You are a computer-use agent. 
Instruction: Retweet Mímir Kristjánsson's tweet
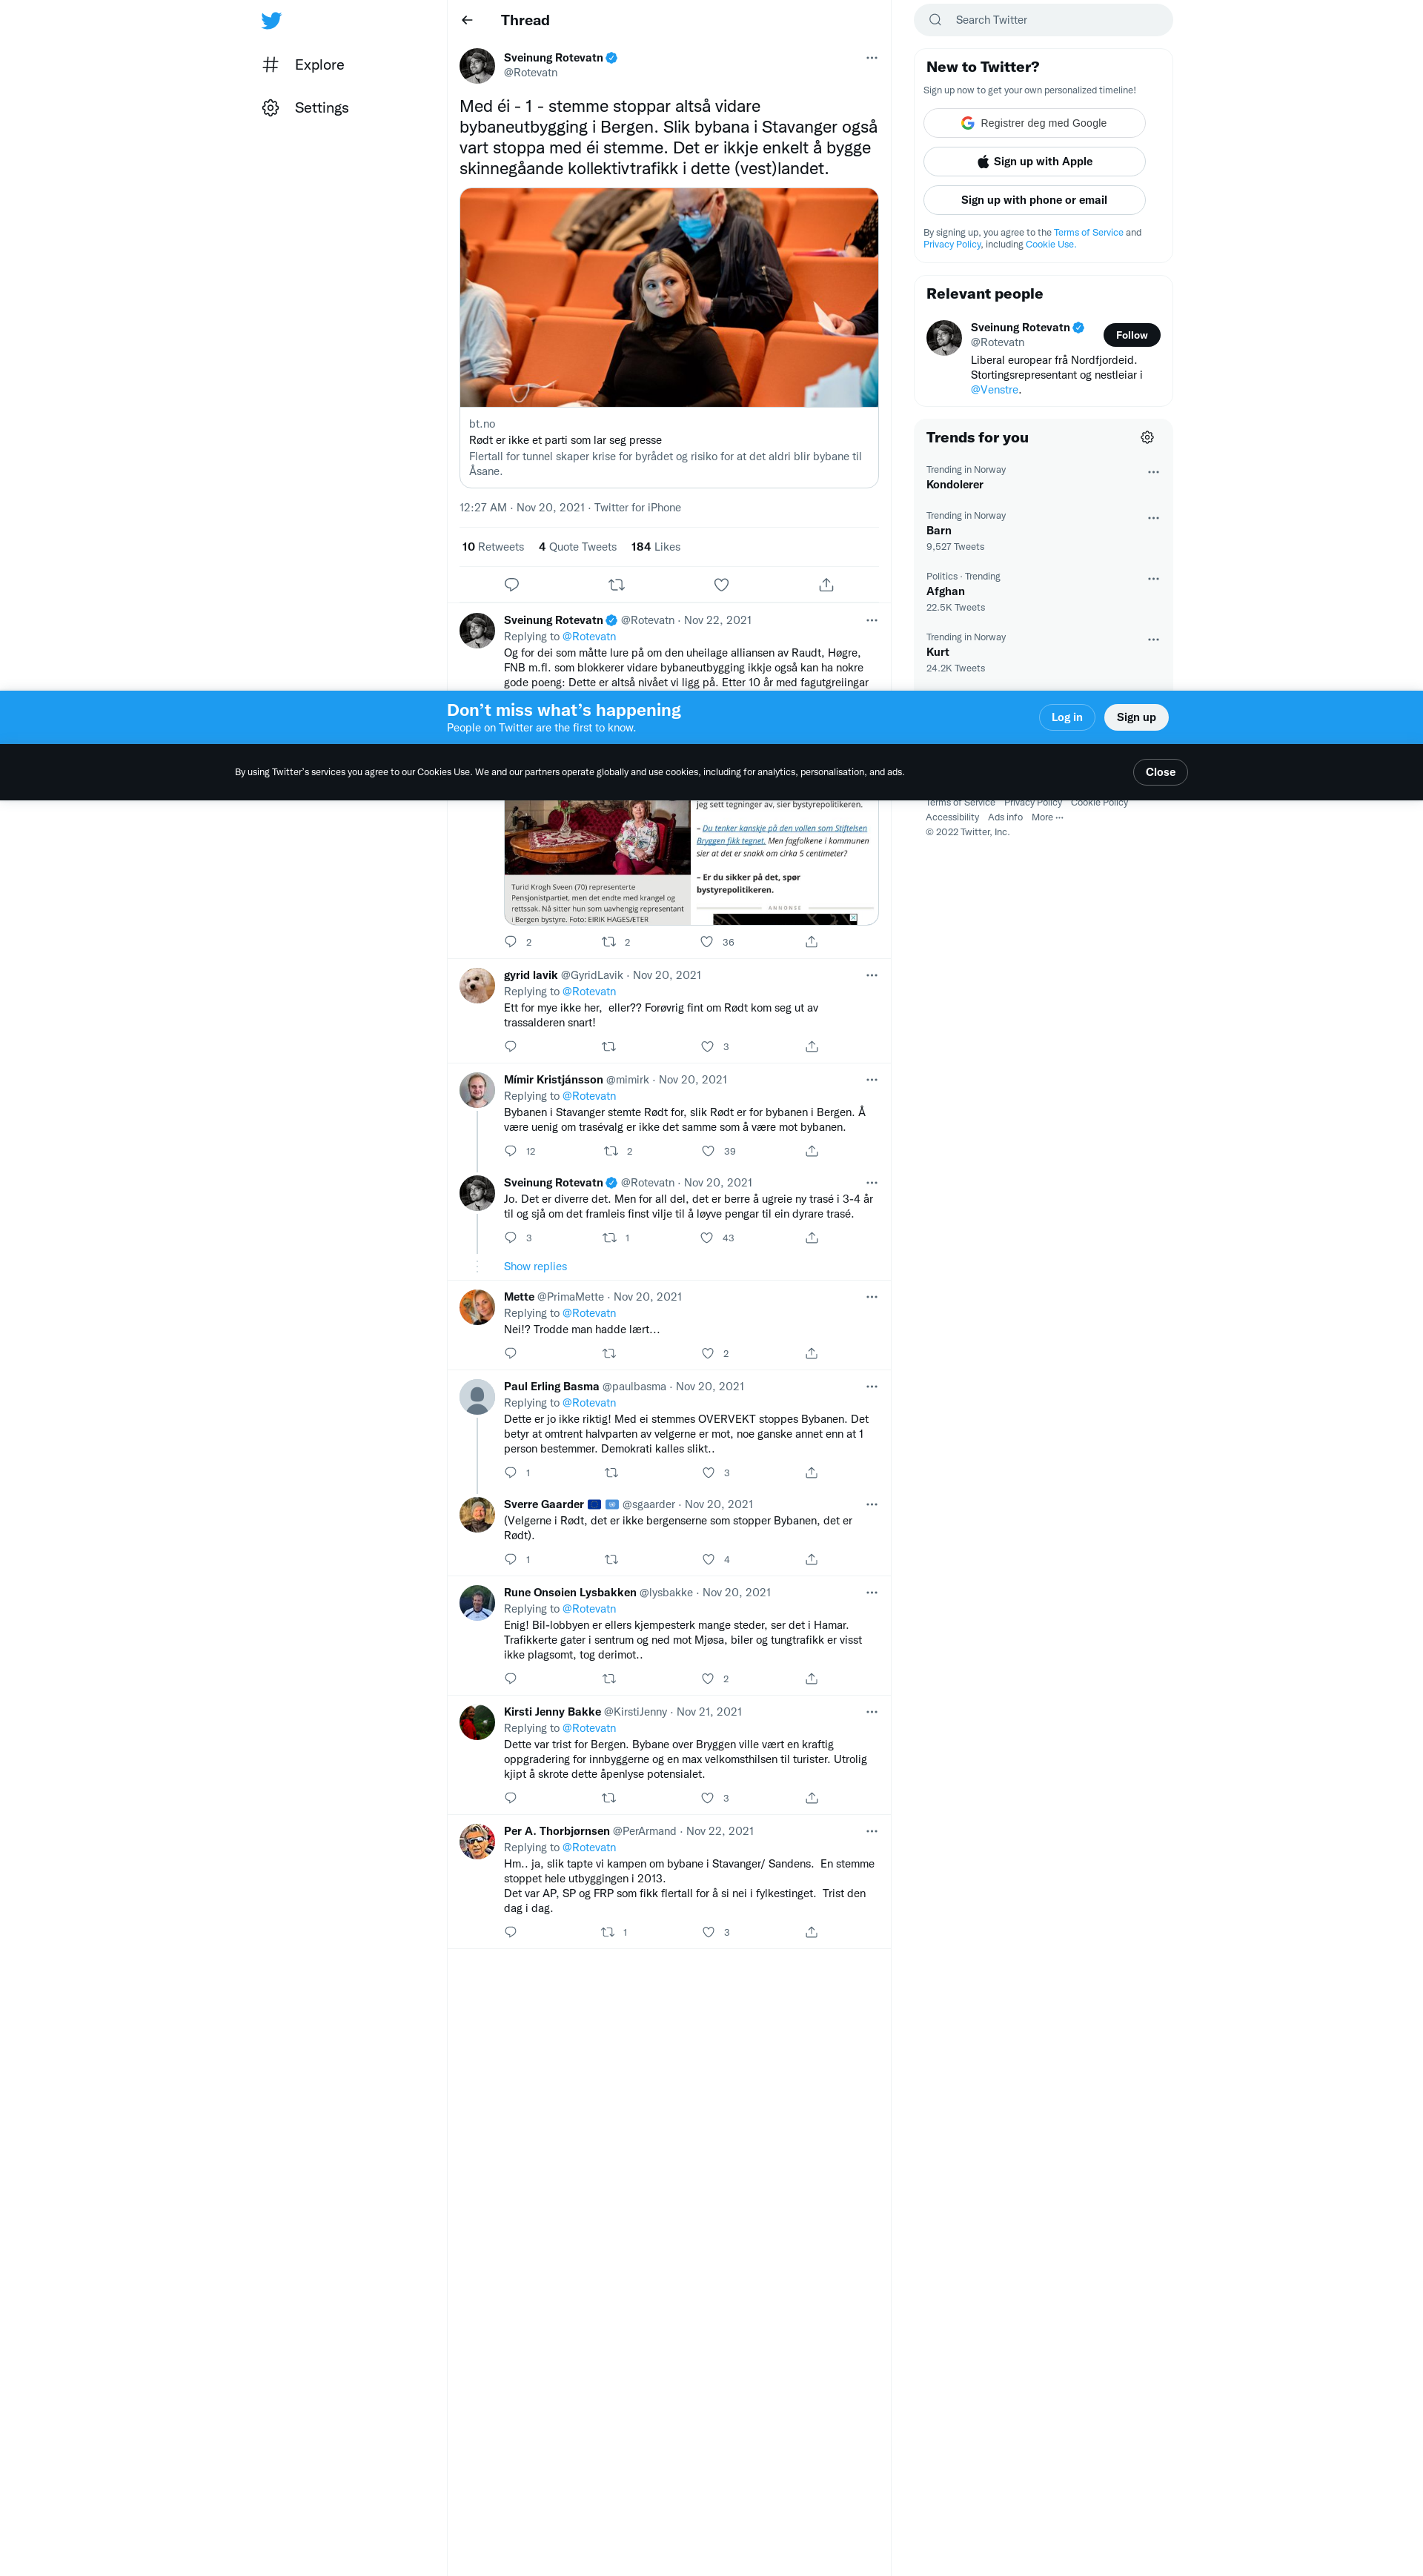[610, 1151]
